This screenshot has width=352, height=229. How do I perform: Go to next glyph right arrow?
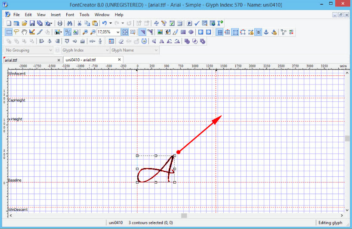pos(209,32)
